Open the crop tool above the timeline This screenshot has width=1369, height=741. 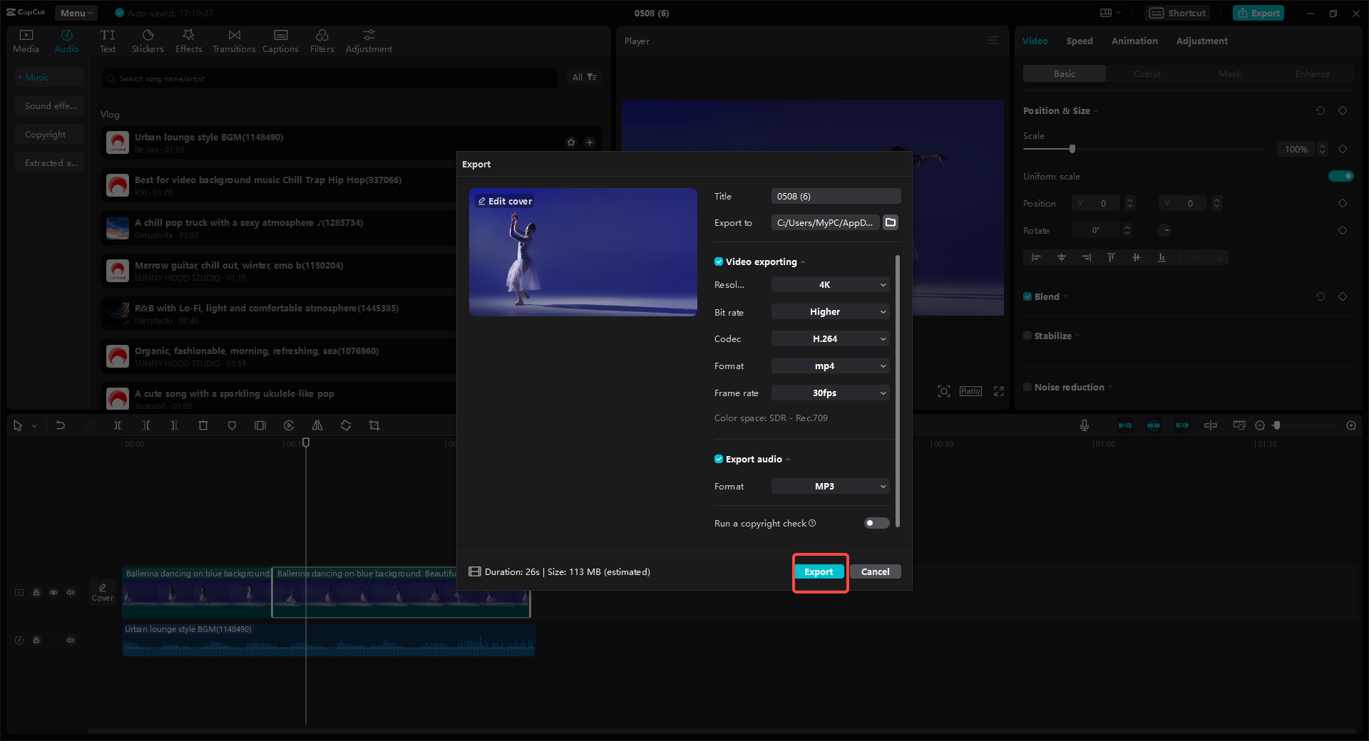pyautogui.click(x=374, y=425)
